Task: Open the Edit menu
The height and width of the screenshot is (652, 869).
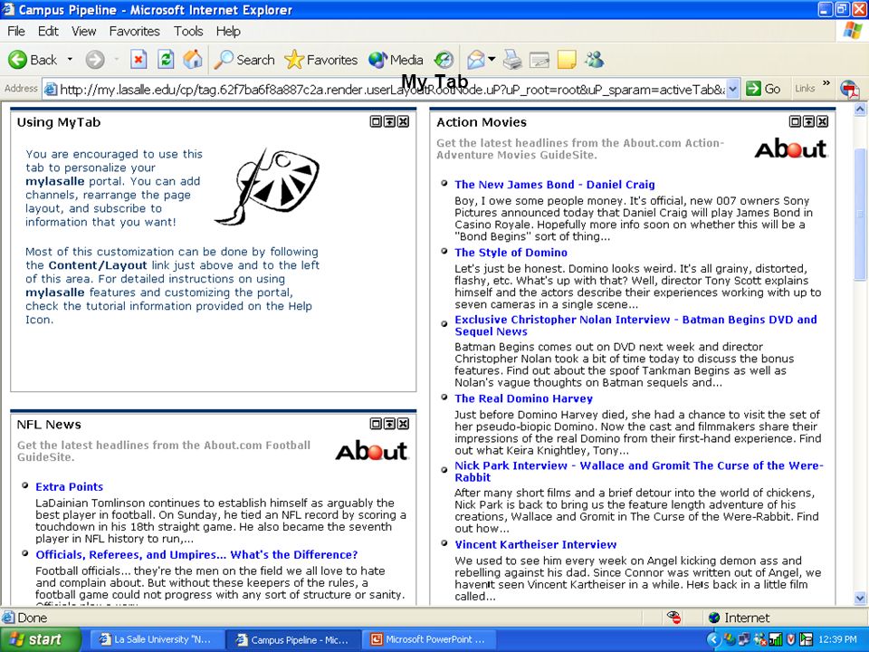Action: click(x=48, y=31)
